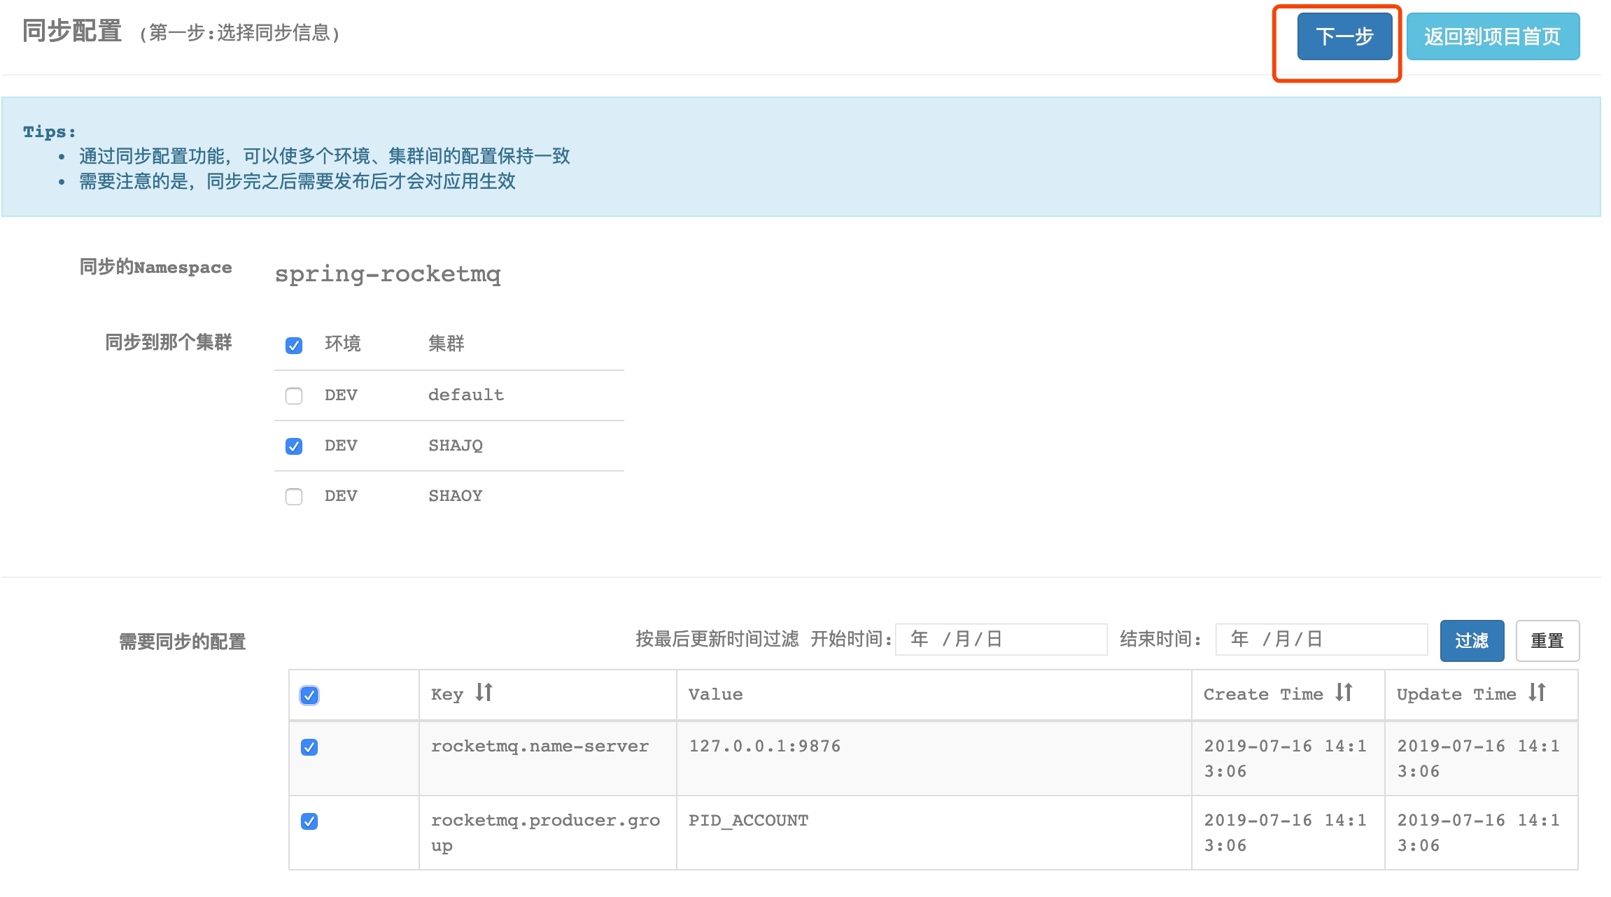This screenshot has height=897, width=1611.
Task: Select the spring-rocketmq namespace text
Action: pyautogui.click(x=388, y=274)
